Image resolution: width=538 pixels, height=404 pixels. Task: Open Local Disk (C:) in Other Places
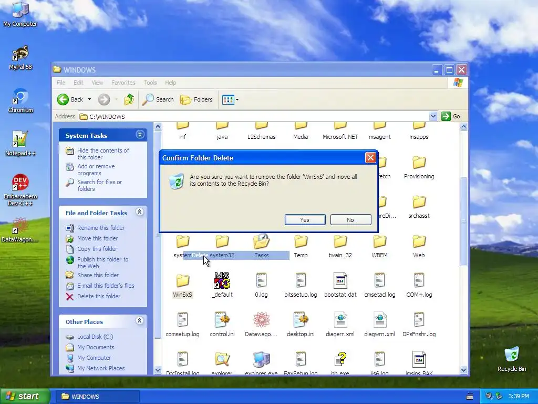95,337
